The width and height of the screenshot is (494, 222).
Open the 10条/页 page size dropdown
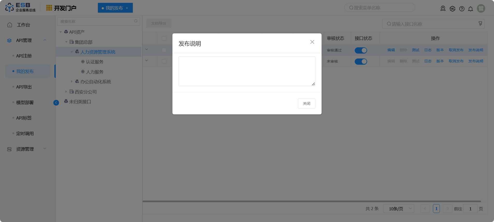click(398, 209)
